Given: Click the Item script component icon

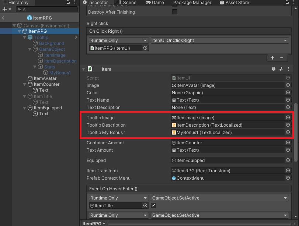Looking at the screenshot, I should (x=90, y=69).
